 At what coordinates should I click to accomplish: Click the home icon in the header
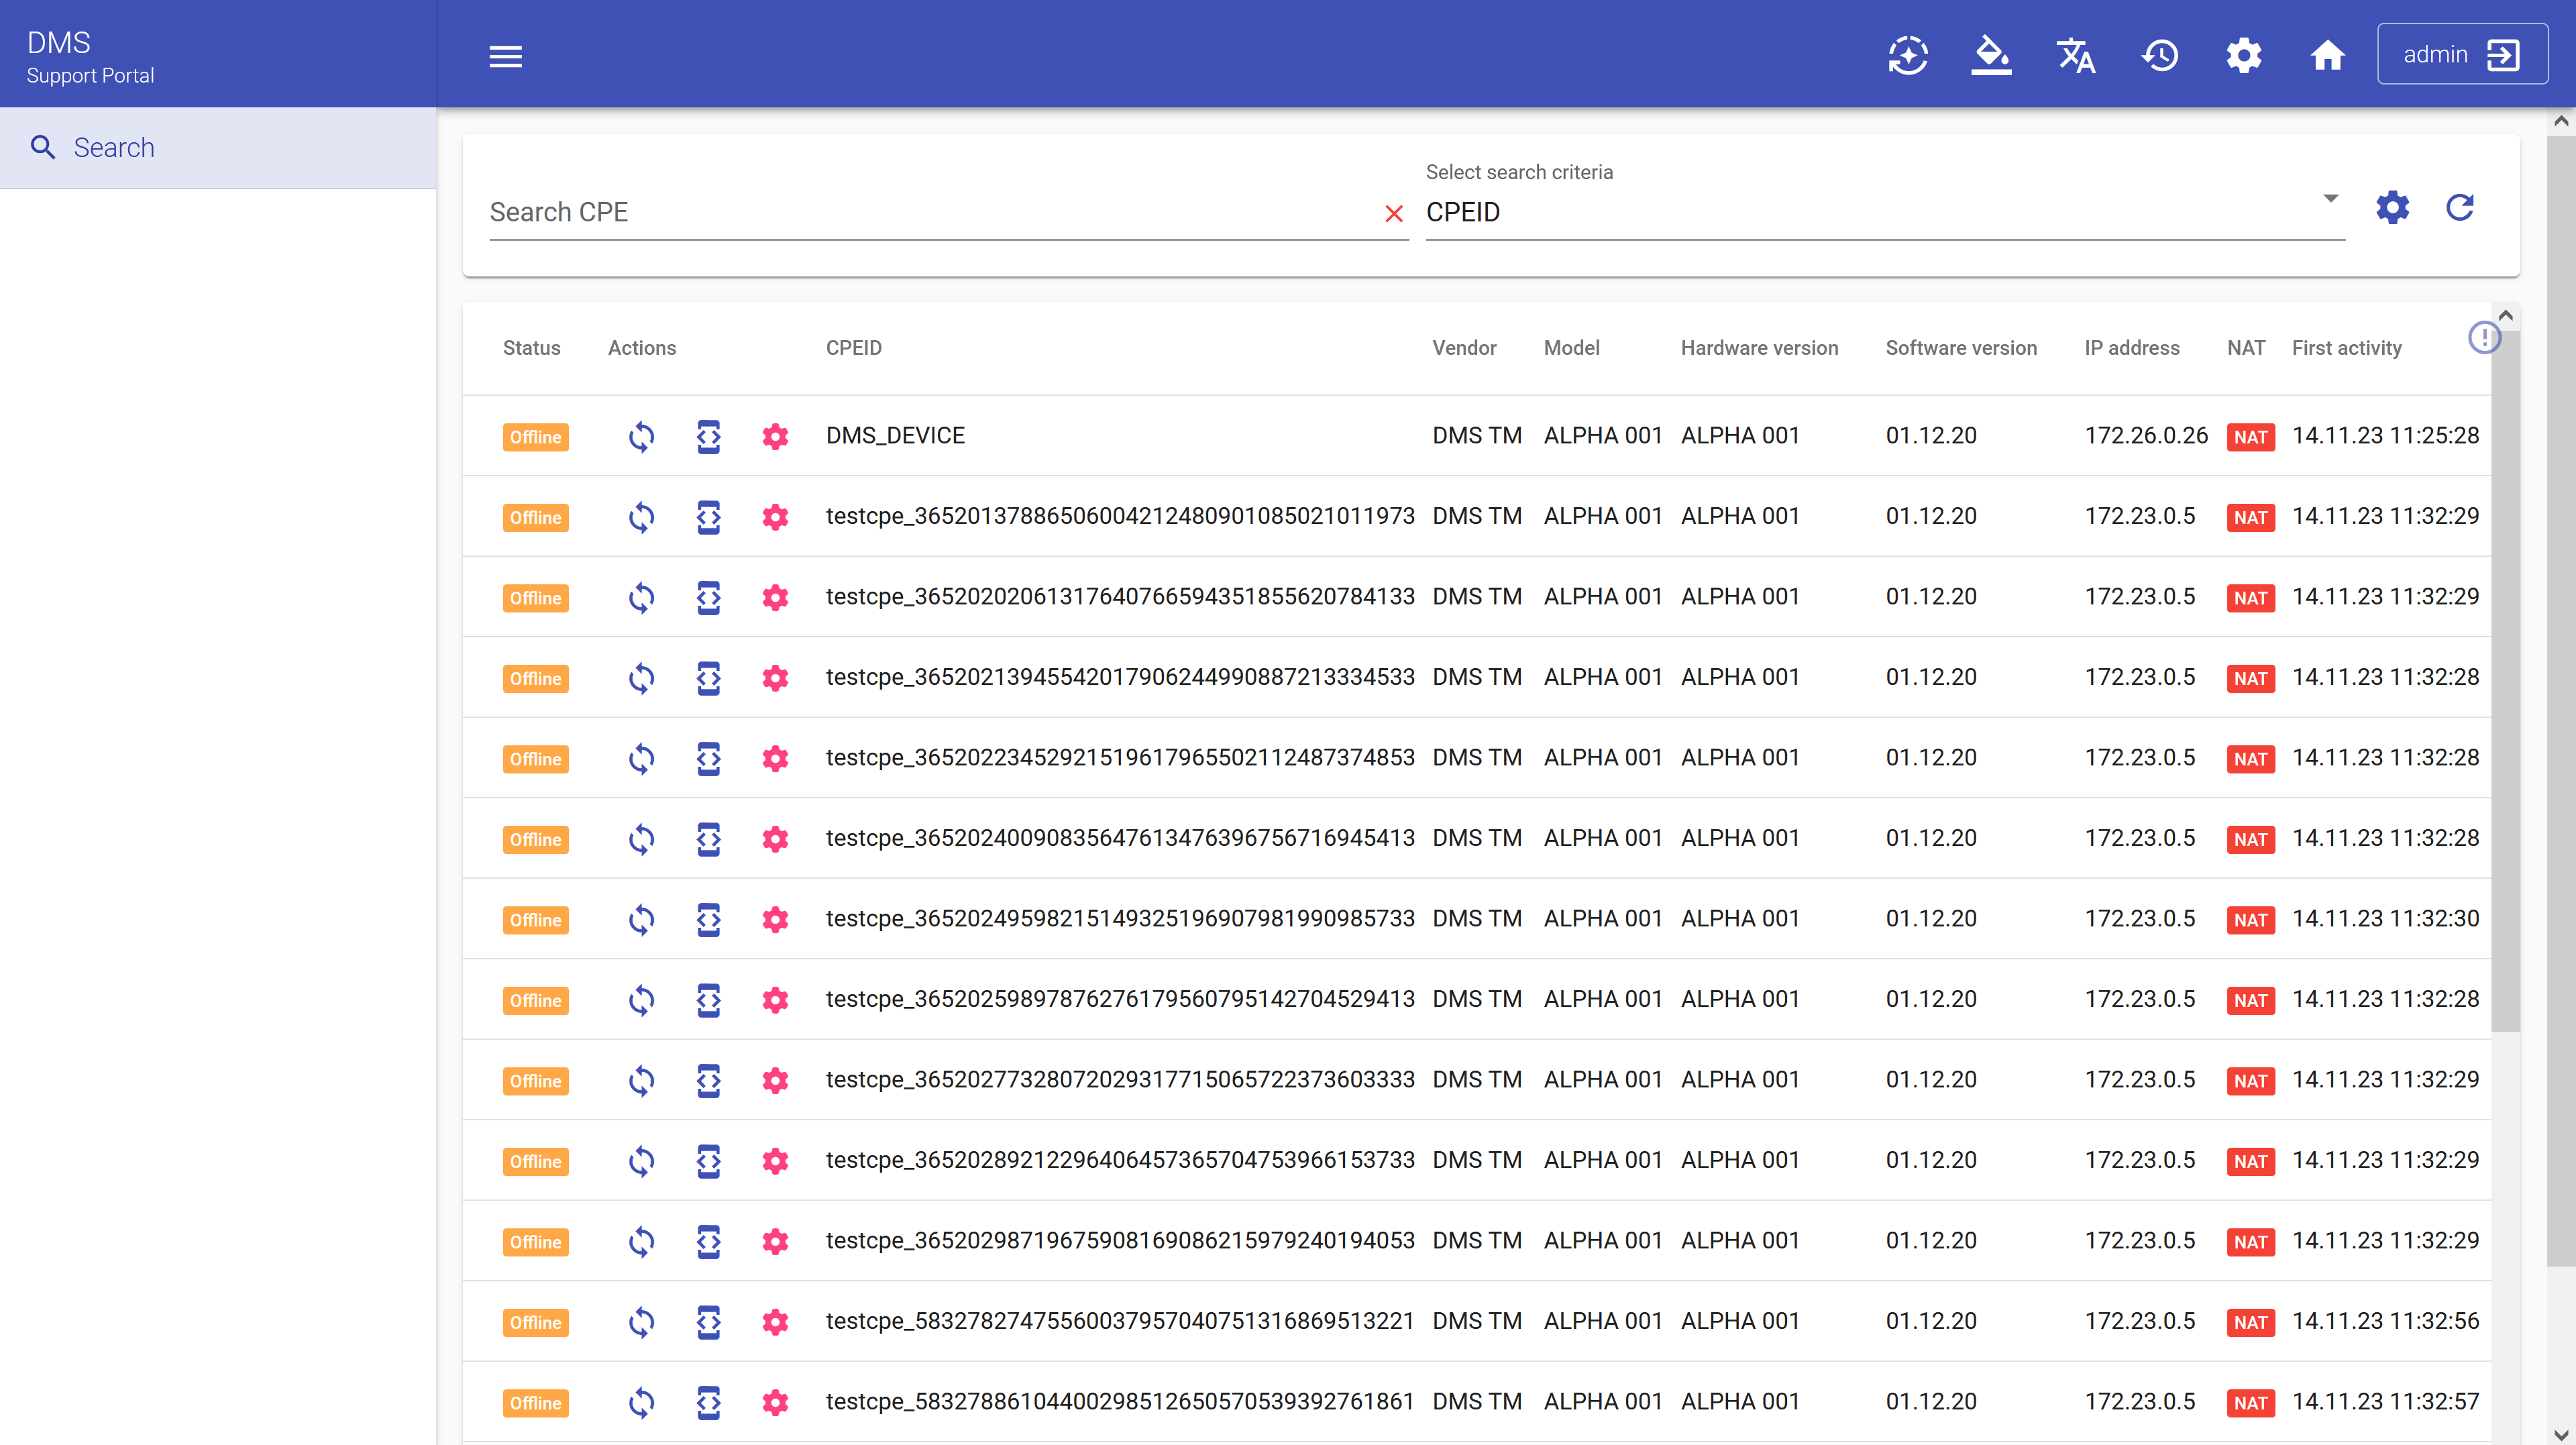(x=2327, y=56)
